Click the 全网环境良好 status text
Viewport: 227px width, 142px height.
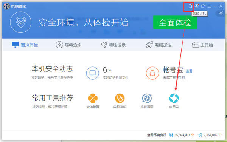(157, 135)
